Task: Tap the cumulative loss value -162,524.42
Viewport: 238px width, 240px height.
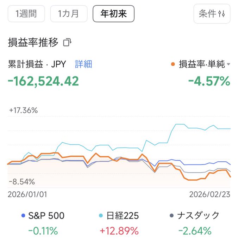Action: point(43,82)
